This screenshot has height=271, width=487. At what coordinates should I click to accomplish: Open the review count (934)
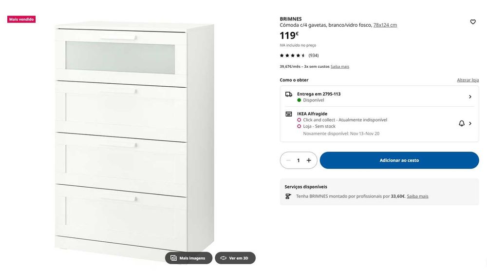pos(313,55)
